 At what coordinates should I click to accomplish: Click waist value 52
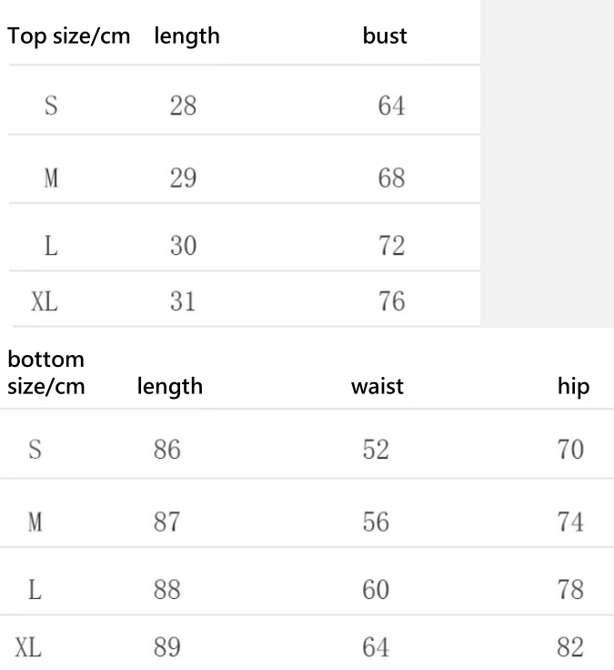coord(376,449)
